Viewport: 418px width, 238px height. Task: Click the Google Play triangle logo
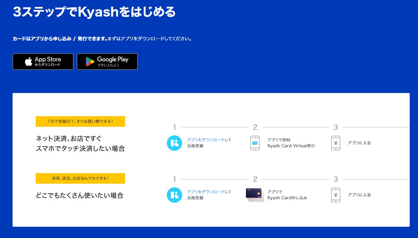click(90, 62)
